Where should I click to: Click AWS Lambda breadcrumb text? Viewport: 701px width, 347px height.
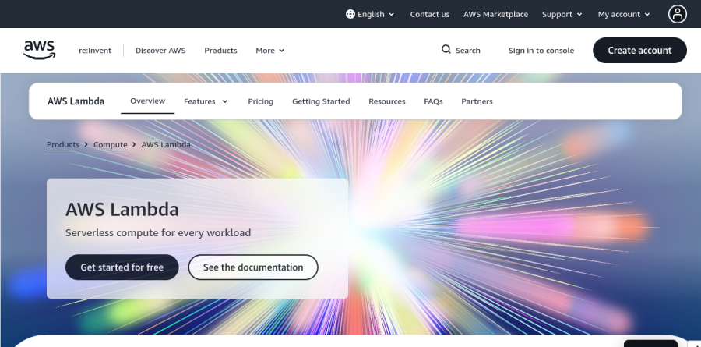coord(166,144)
